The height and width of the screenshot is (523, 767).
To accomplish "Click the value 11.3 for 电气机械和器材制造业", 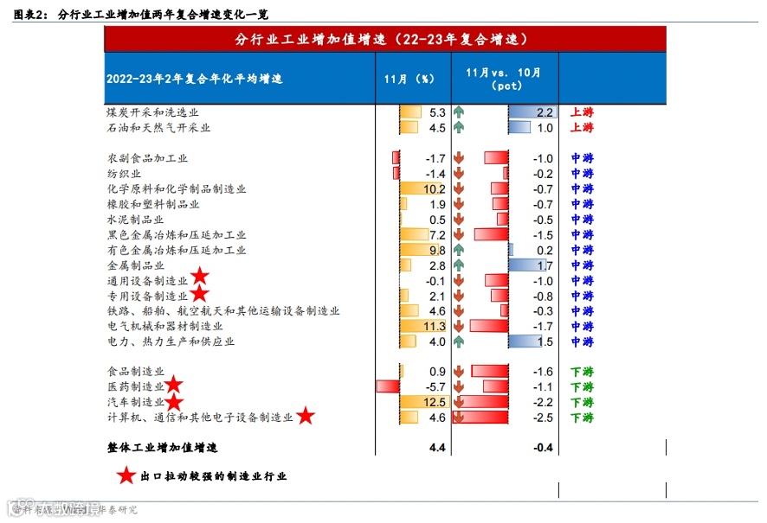I will point(435,326).
